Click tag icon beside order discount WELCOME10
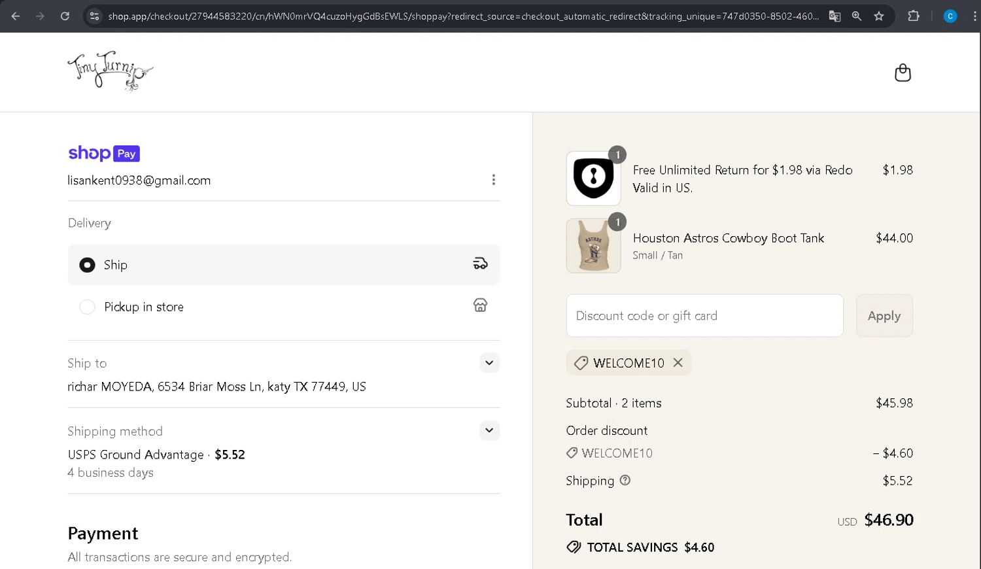The image size is (981, 569). pyautogui.click(x=572, y=453)
